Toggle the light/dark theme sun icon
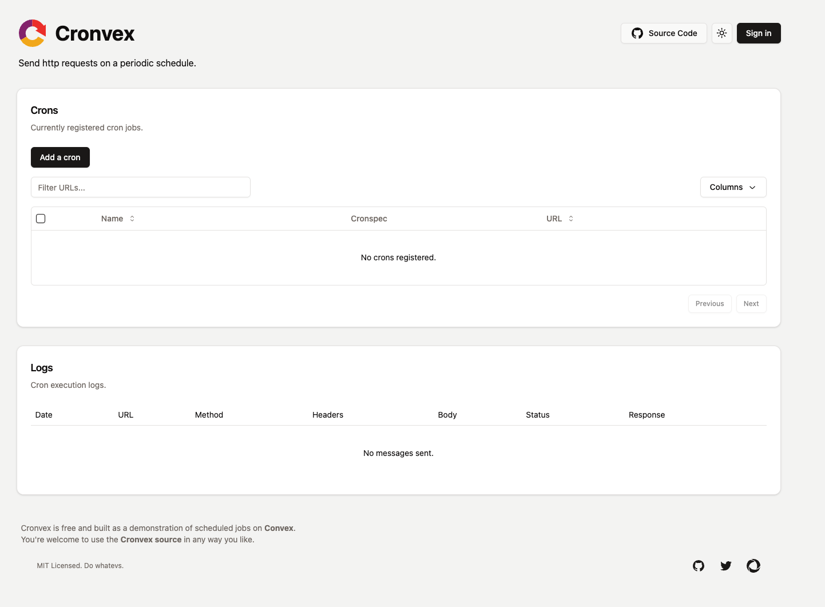Screen dimensions: 825x607 (x=722, y=33)
